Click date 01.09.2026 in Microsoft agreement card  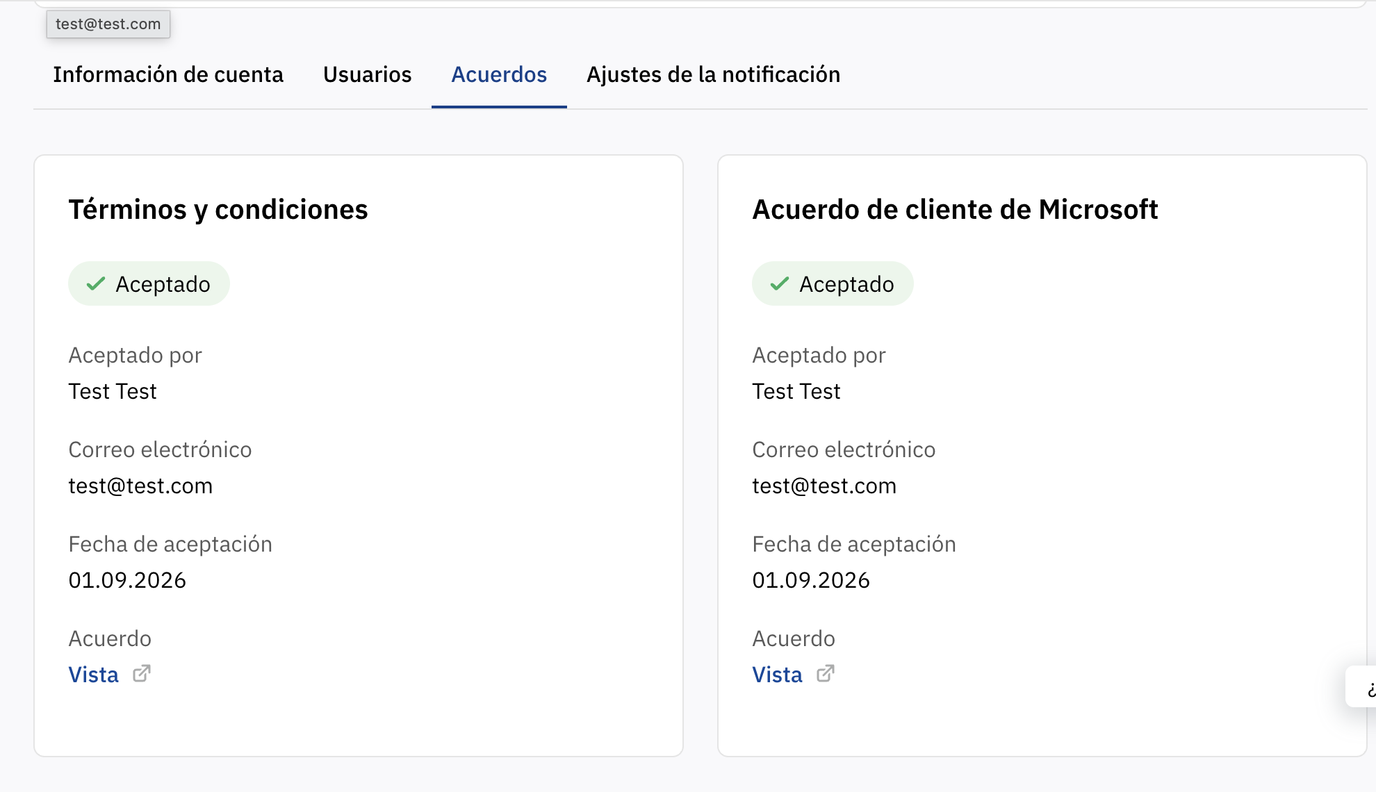point(811,580)
